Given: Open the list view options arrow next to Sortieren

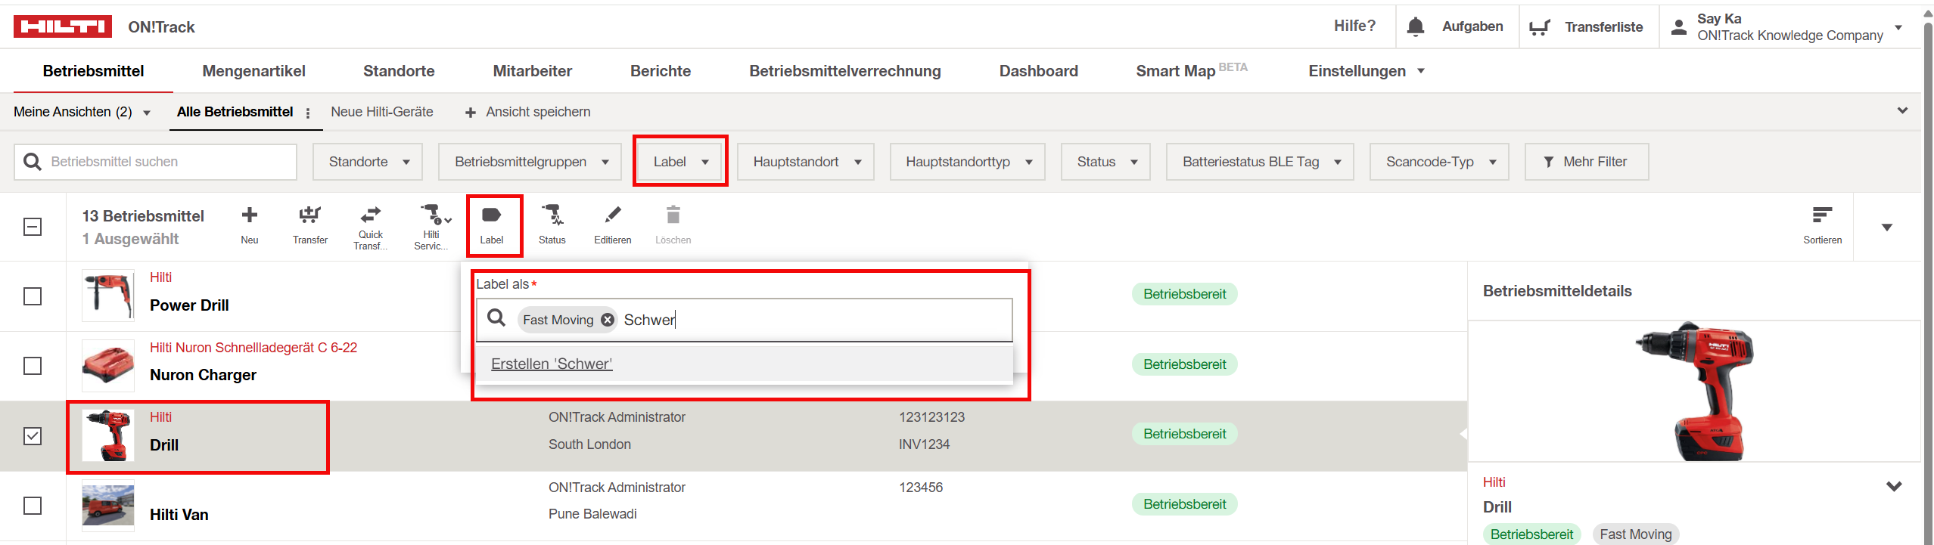Looking at the screenshot, I should (x=1887, y=227).
